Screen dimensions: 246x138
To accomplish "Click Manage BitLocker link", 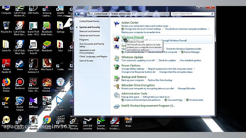I will click(187, 88).
